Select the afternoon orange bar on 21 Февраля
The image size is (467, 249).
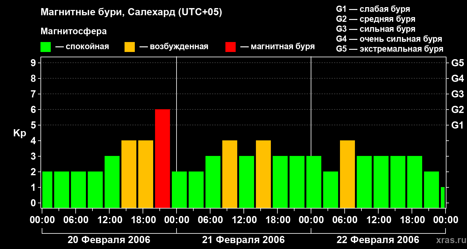[x=263, y=174]
